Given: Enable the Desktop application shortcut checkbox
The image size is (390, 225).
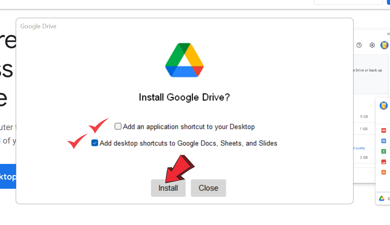Looking at the screenshot, I should (118, 126).
